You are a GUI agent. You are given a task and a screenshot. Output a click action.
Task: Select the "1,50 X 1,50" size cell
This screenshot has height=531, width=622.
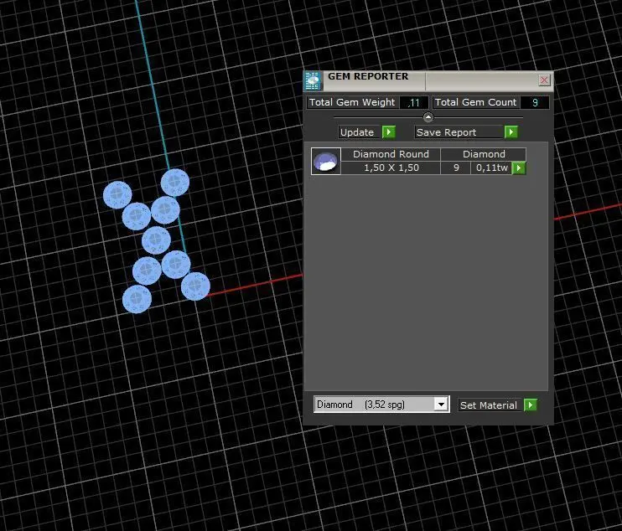(391, 168)
